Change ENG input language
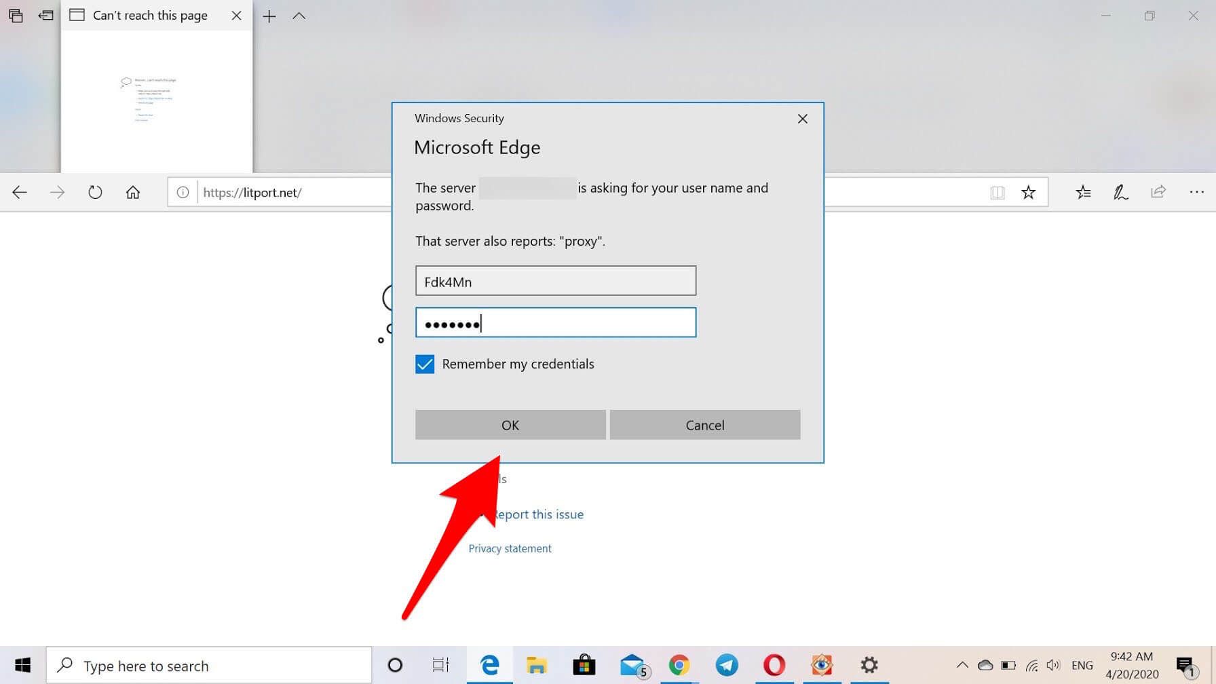 (1082, 666)
